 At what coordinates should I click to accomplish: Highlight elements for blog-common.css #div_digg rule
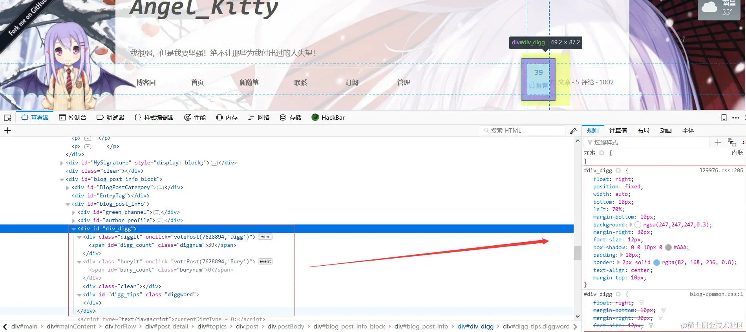(618, 294)
